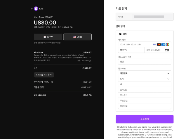
Task: Click the 소계 US$16.97 amount
Action: coord(86,68)
